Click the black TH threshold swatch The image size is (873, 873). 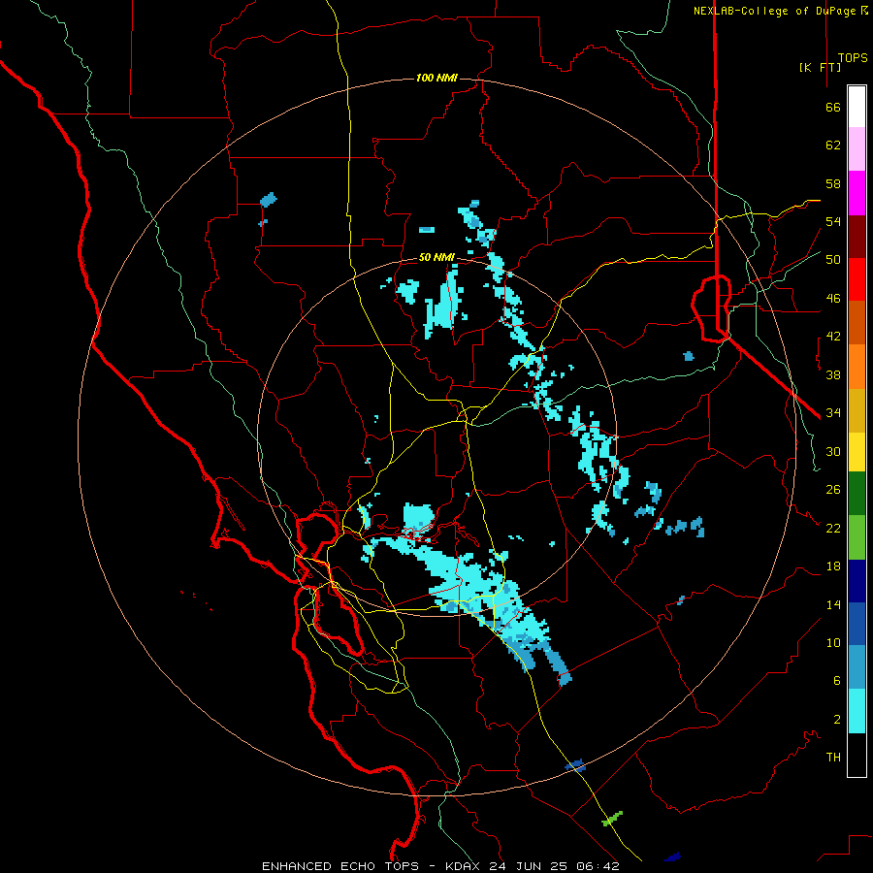click(x=857, y=755)
